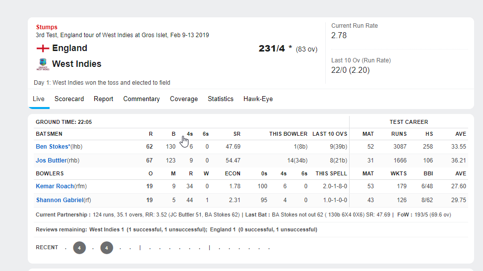This screenshot has height=271, width=483.
Task: Click the England team name
Action: pos(69,48)
